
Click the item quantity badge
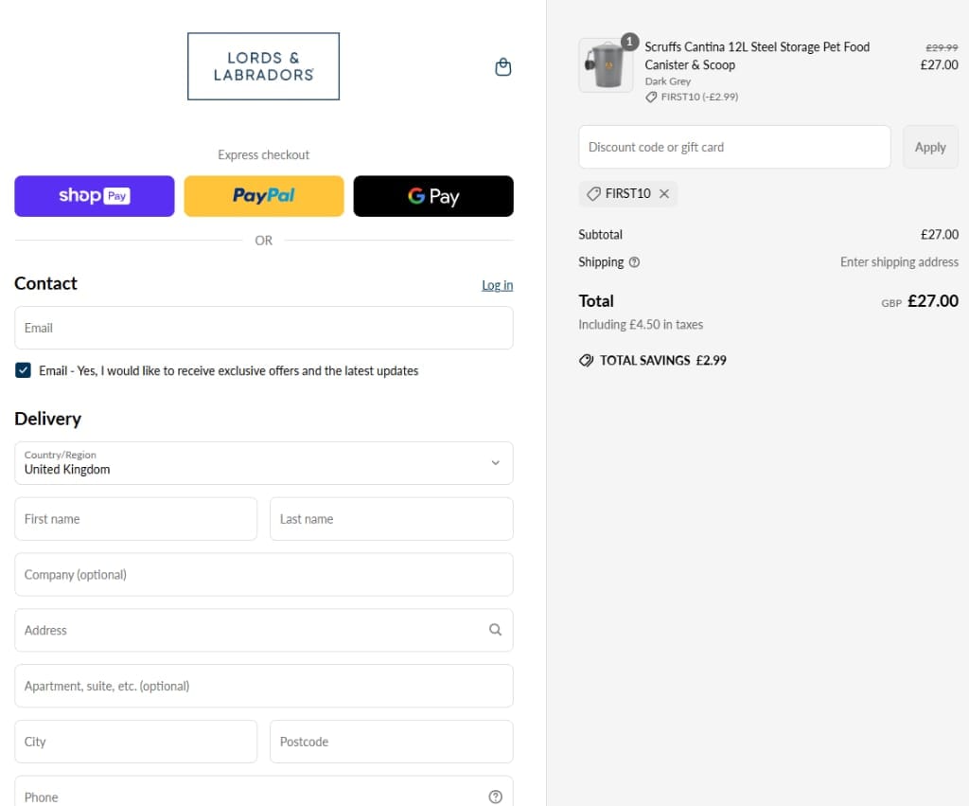(x=629, y=42)
